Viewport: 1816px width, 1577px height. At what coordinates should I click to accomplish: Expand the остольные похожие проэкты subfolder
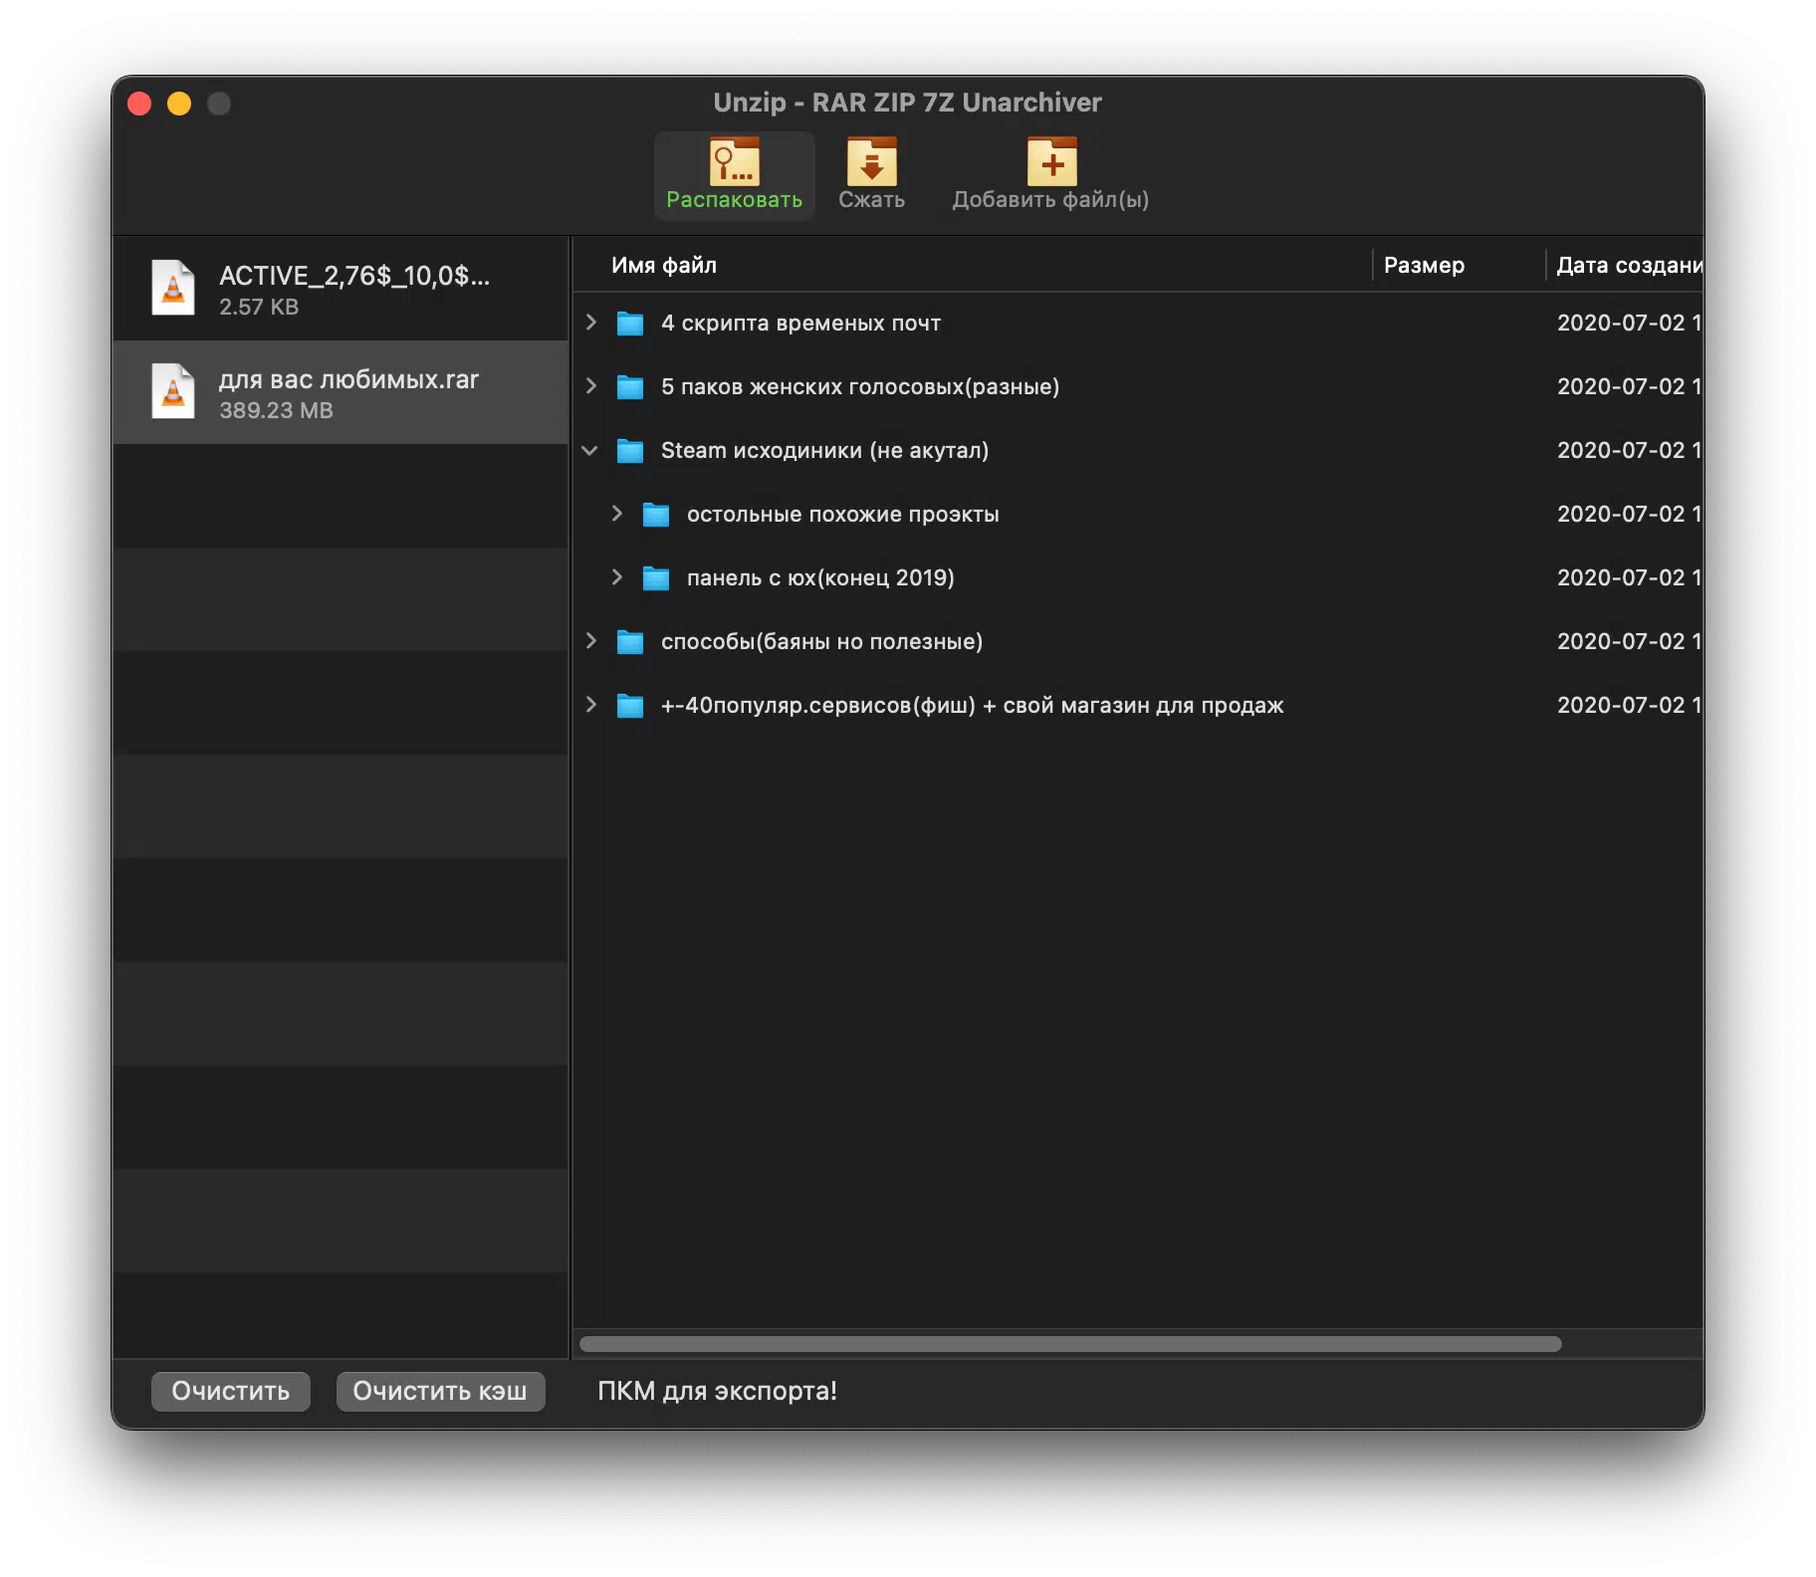617,514
